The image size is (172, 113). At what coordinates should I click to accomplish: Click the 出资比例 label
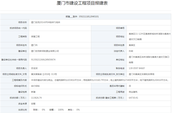pyautogui.click(x=22, y=110)
